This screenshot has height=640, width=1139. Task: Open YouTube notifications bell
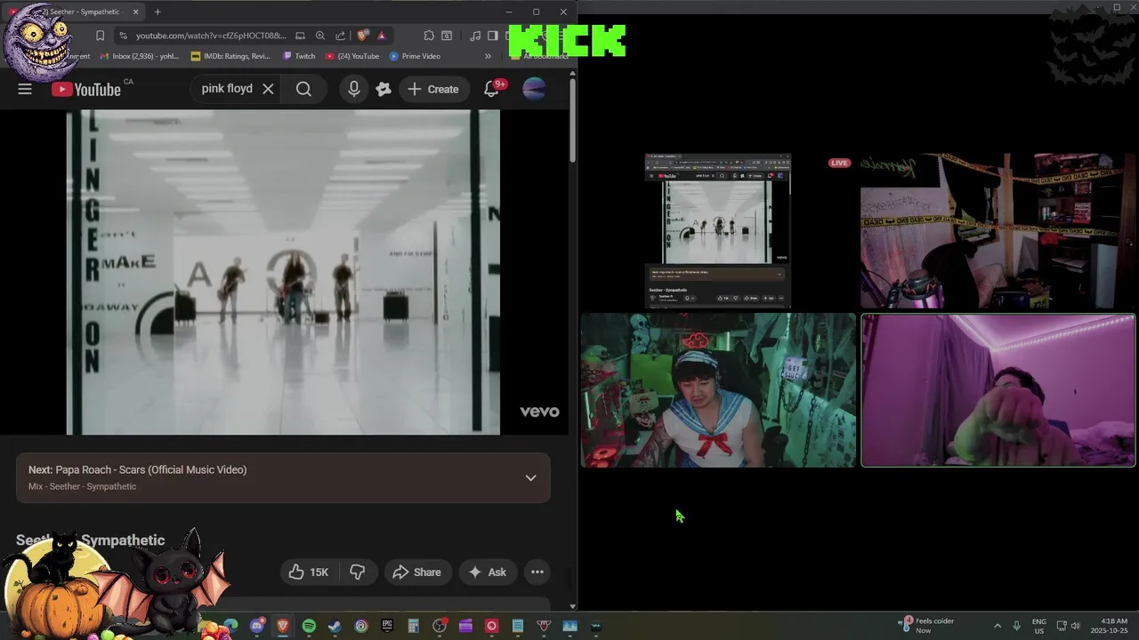click(492, 89)
